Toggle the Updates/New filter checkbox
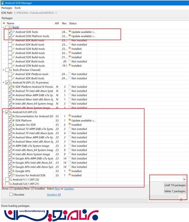189x222 pixels. (x=11, y=189)
